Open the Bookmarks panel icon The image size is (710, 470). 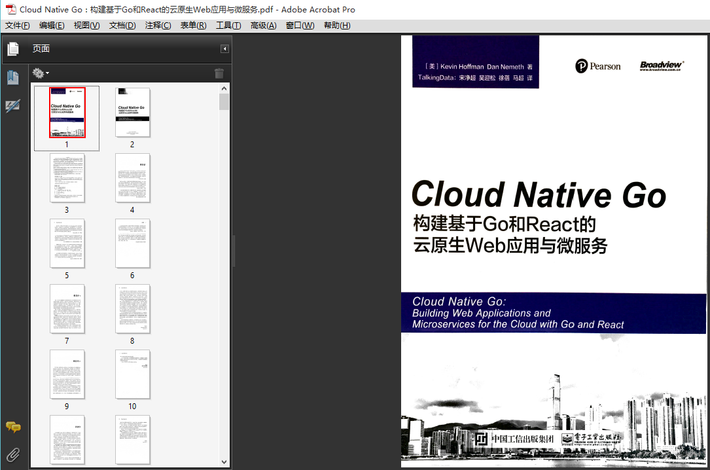coord(13,78)
